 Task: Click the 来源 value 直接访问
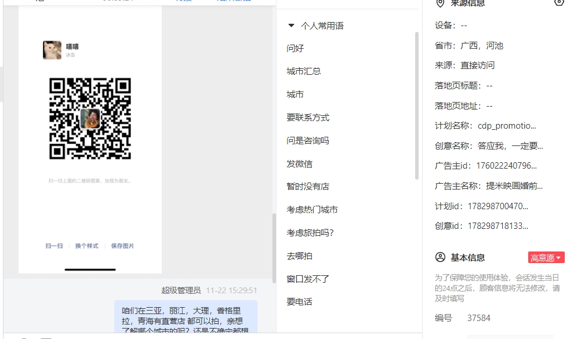click(477, 65)
